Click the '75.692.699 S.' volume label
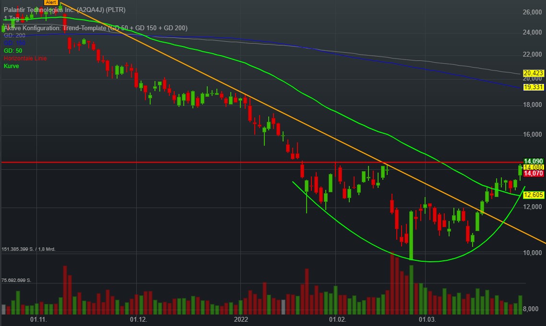 coord(16,280)
